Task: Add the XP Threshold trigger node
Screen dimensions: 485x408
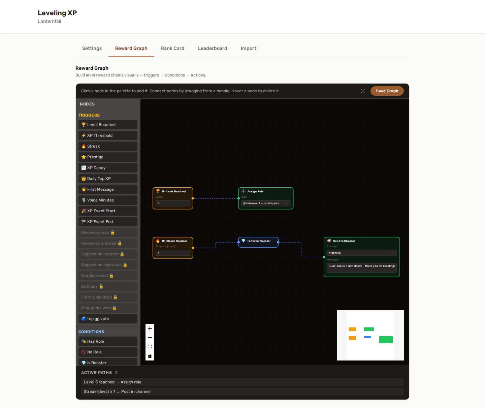Action: point(108,135)
